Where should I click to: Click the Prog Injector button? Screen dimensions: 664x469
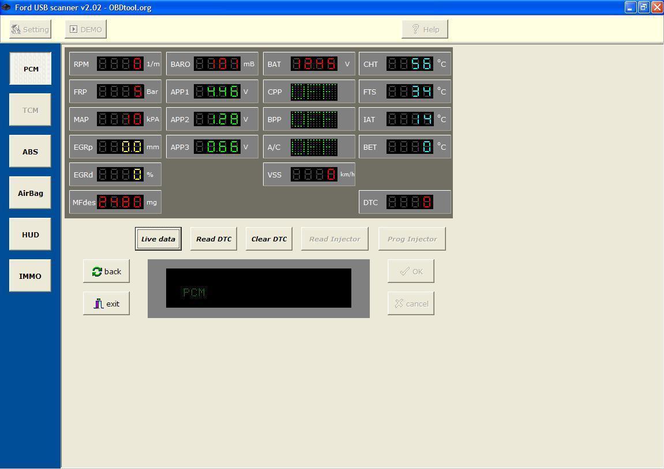[412, 239]
